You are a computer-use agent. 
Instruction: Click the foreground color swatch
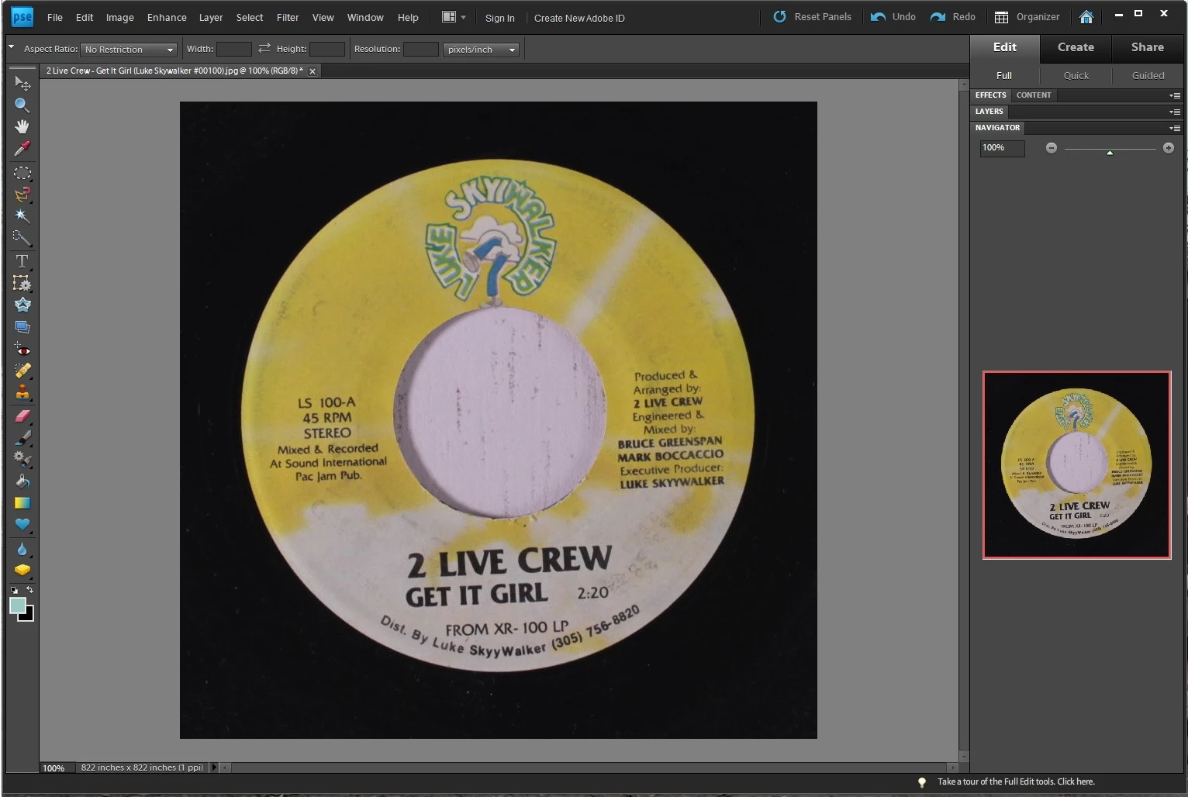[x=17, y=606]
